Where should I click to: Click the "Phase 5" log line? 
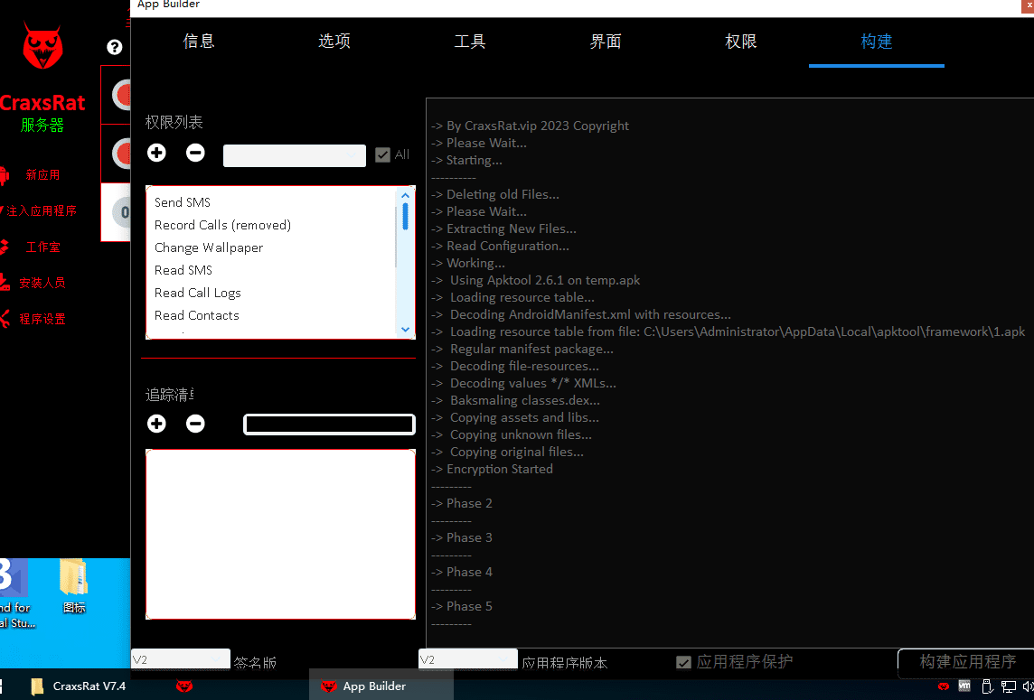point(462,606)
